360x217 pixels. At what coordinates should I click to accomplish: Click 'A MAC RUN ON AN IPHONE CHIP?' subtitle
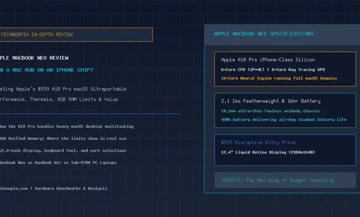point(50,70)
